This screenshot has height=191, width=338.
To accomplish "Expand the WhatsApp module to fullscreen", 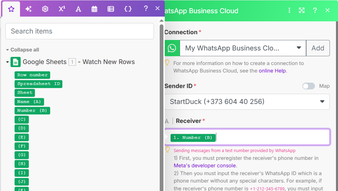I will click(302, 10).
